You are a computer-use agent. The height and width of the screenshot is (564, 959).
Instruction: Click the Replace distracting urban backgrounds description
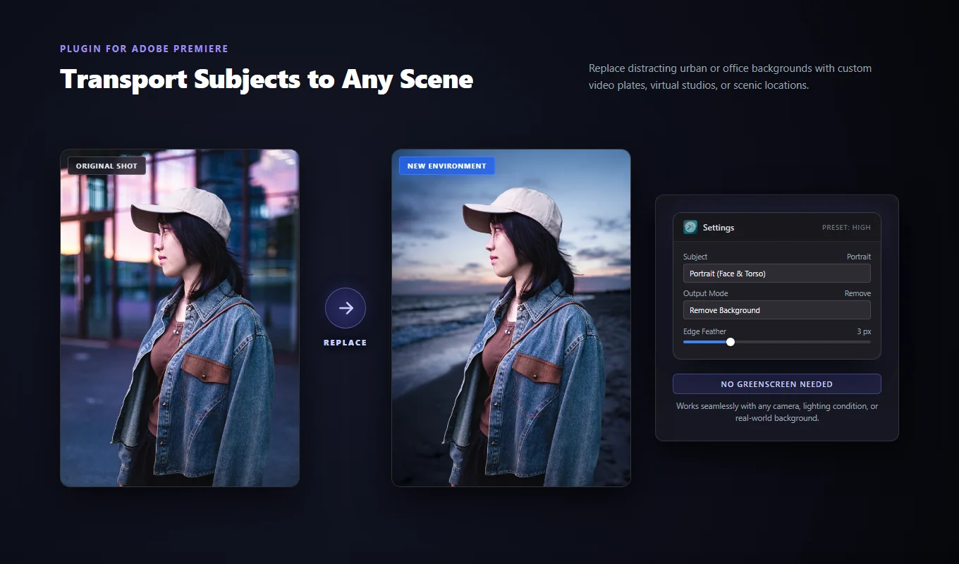tap(731, 77)
